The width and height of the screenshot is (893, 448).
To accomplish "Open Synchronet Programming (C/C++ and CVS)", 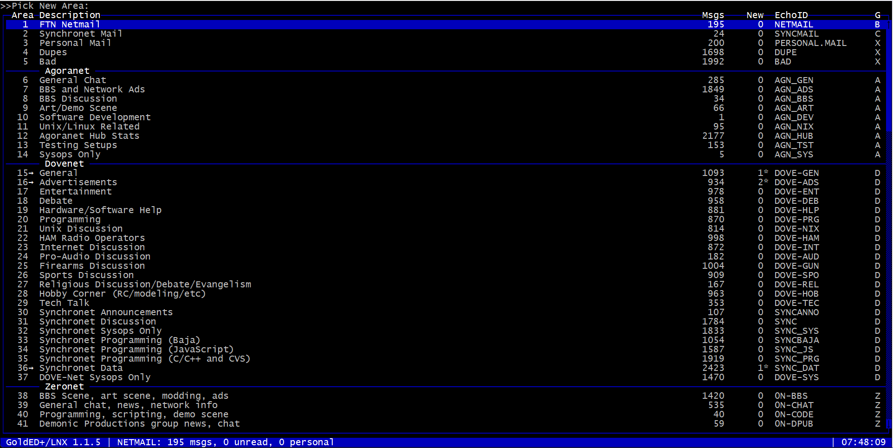I will [446, 359].
